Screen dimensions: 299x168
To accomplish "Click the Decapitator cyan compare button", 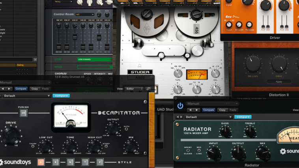I will point(61,96).
